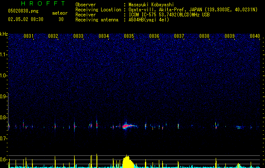Click the kHz axis unit label
The height and width of the screenshot is (168, 265).
[4, 34]
